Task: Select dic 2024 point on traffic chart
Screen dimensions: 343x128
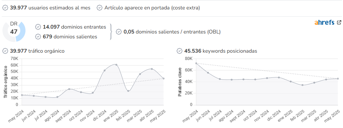Action: click(x=104, y=70)
